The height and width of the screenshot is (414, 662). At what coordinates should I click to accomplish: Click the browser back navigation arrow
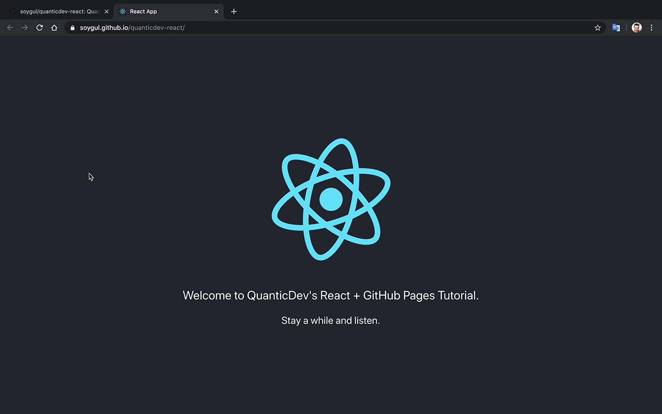tap(9, 27)
